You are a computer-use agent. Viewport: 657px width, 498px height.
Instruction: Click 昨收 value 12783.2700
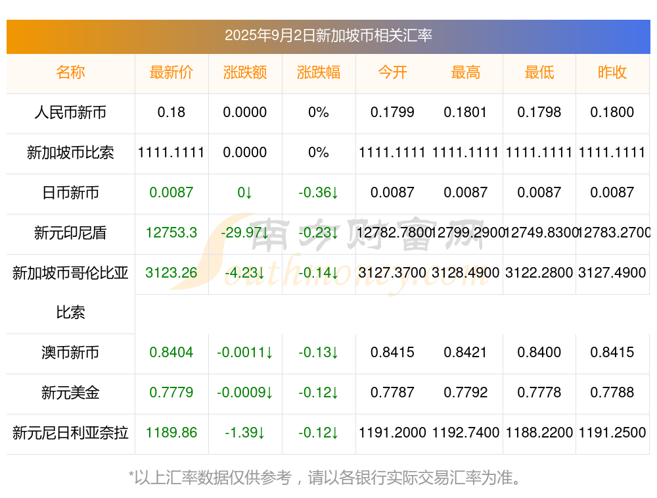click(614, 232)
